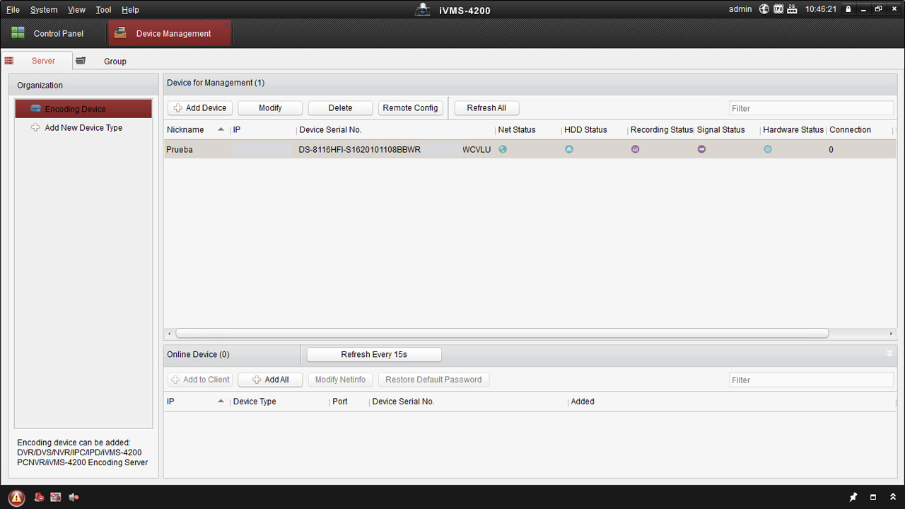The image size is (905, 509).
Task: Click Refresh Every 15s button
Action: 374,354
